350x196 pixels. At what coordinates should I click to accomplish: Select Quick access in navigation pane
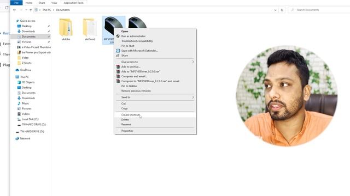tap(27, 21)
